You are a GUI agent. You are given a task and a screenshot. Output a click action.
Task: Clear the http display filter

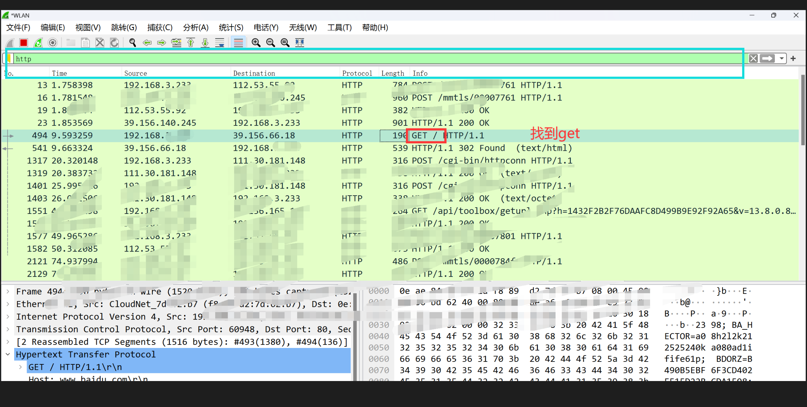pyautogui.click(x=753, y=58)
